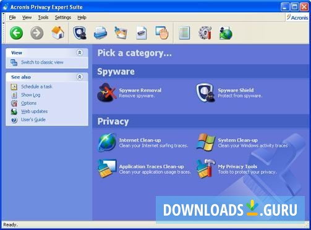Viewport: 311px width, 230px height.
Task: Close the Acronis Privacy Expert Suite window
Action: pyautogui.click(x=304, y=7)
